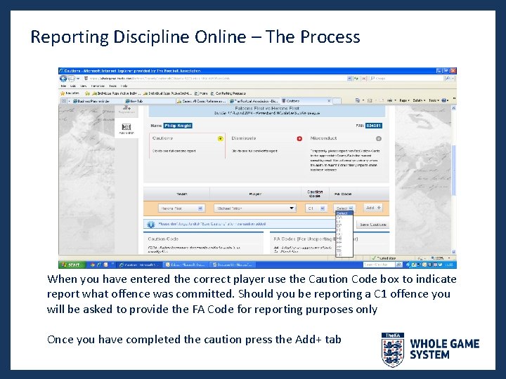Switch to the New Tab tab
This screenshot has height=379, width=506.
[150, 101]
